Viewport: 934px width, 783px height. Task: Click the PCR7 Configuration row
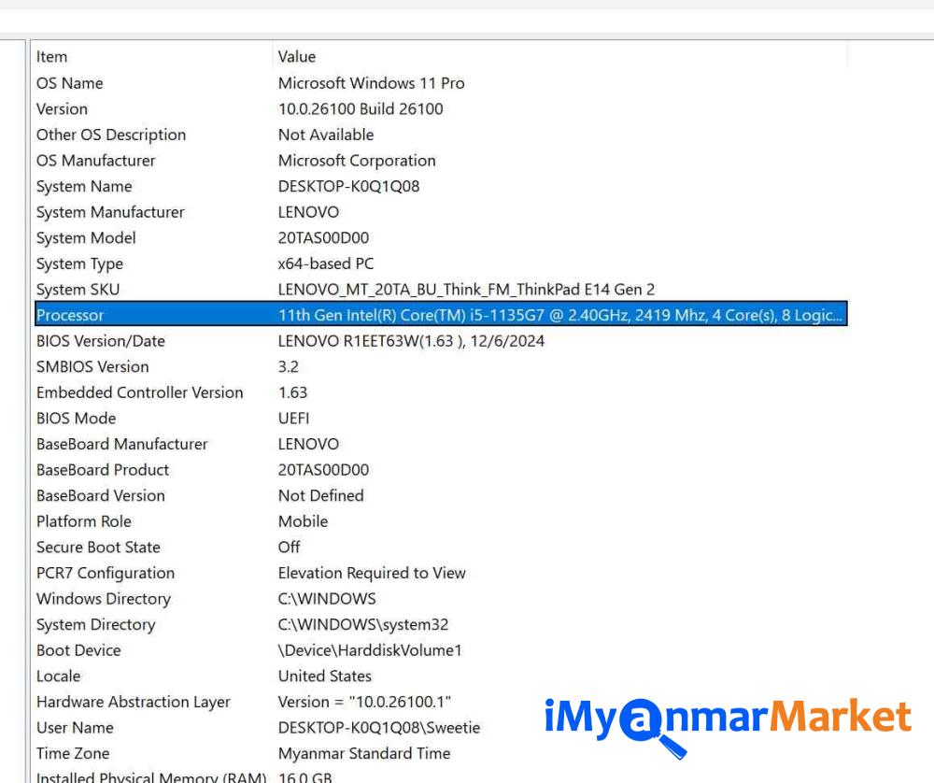coord(105,573)
